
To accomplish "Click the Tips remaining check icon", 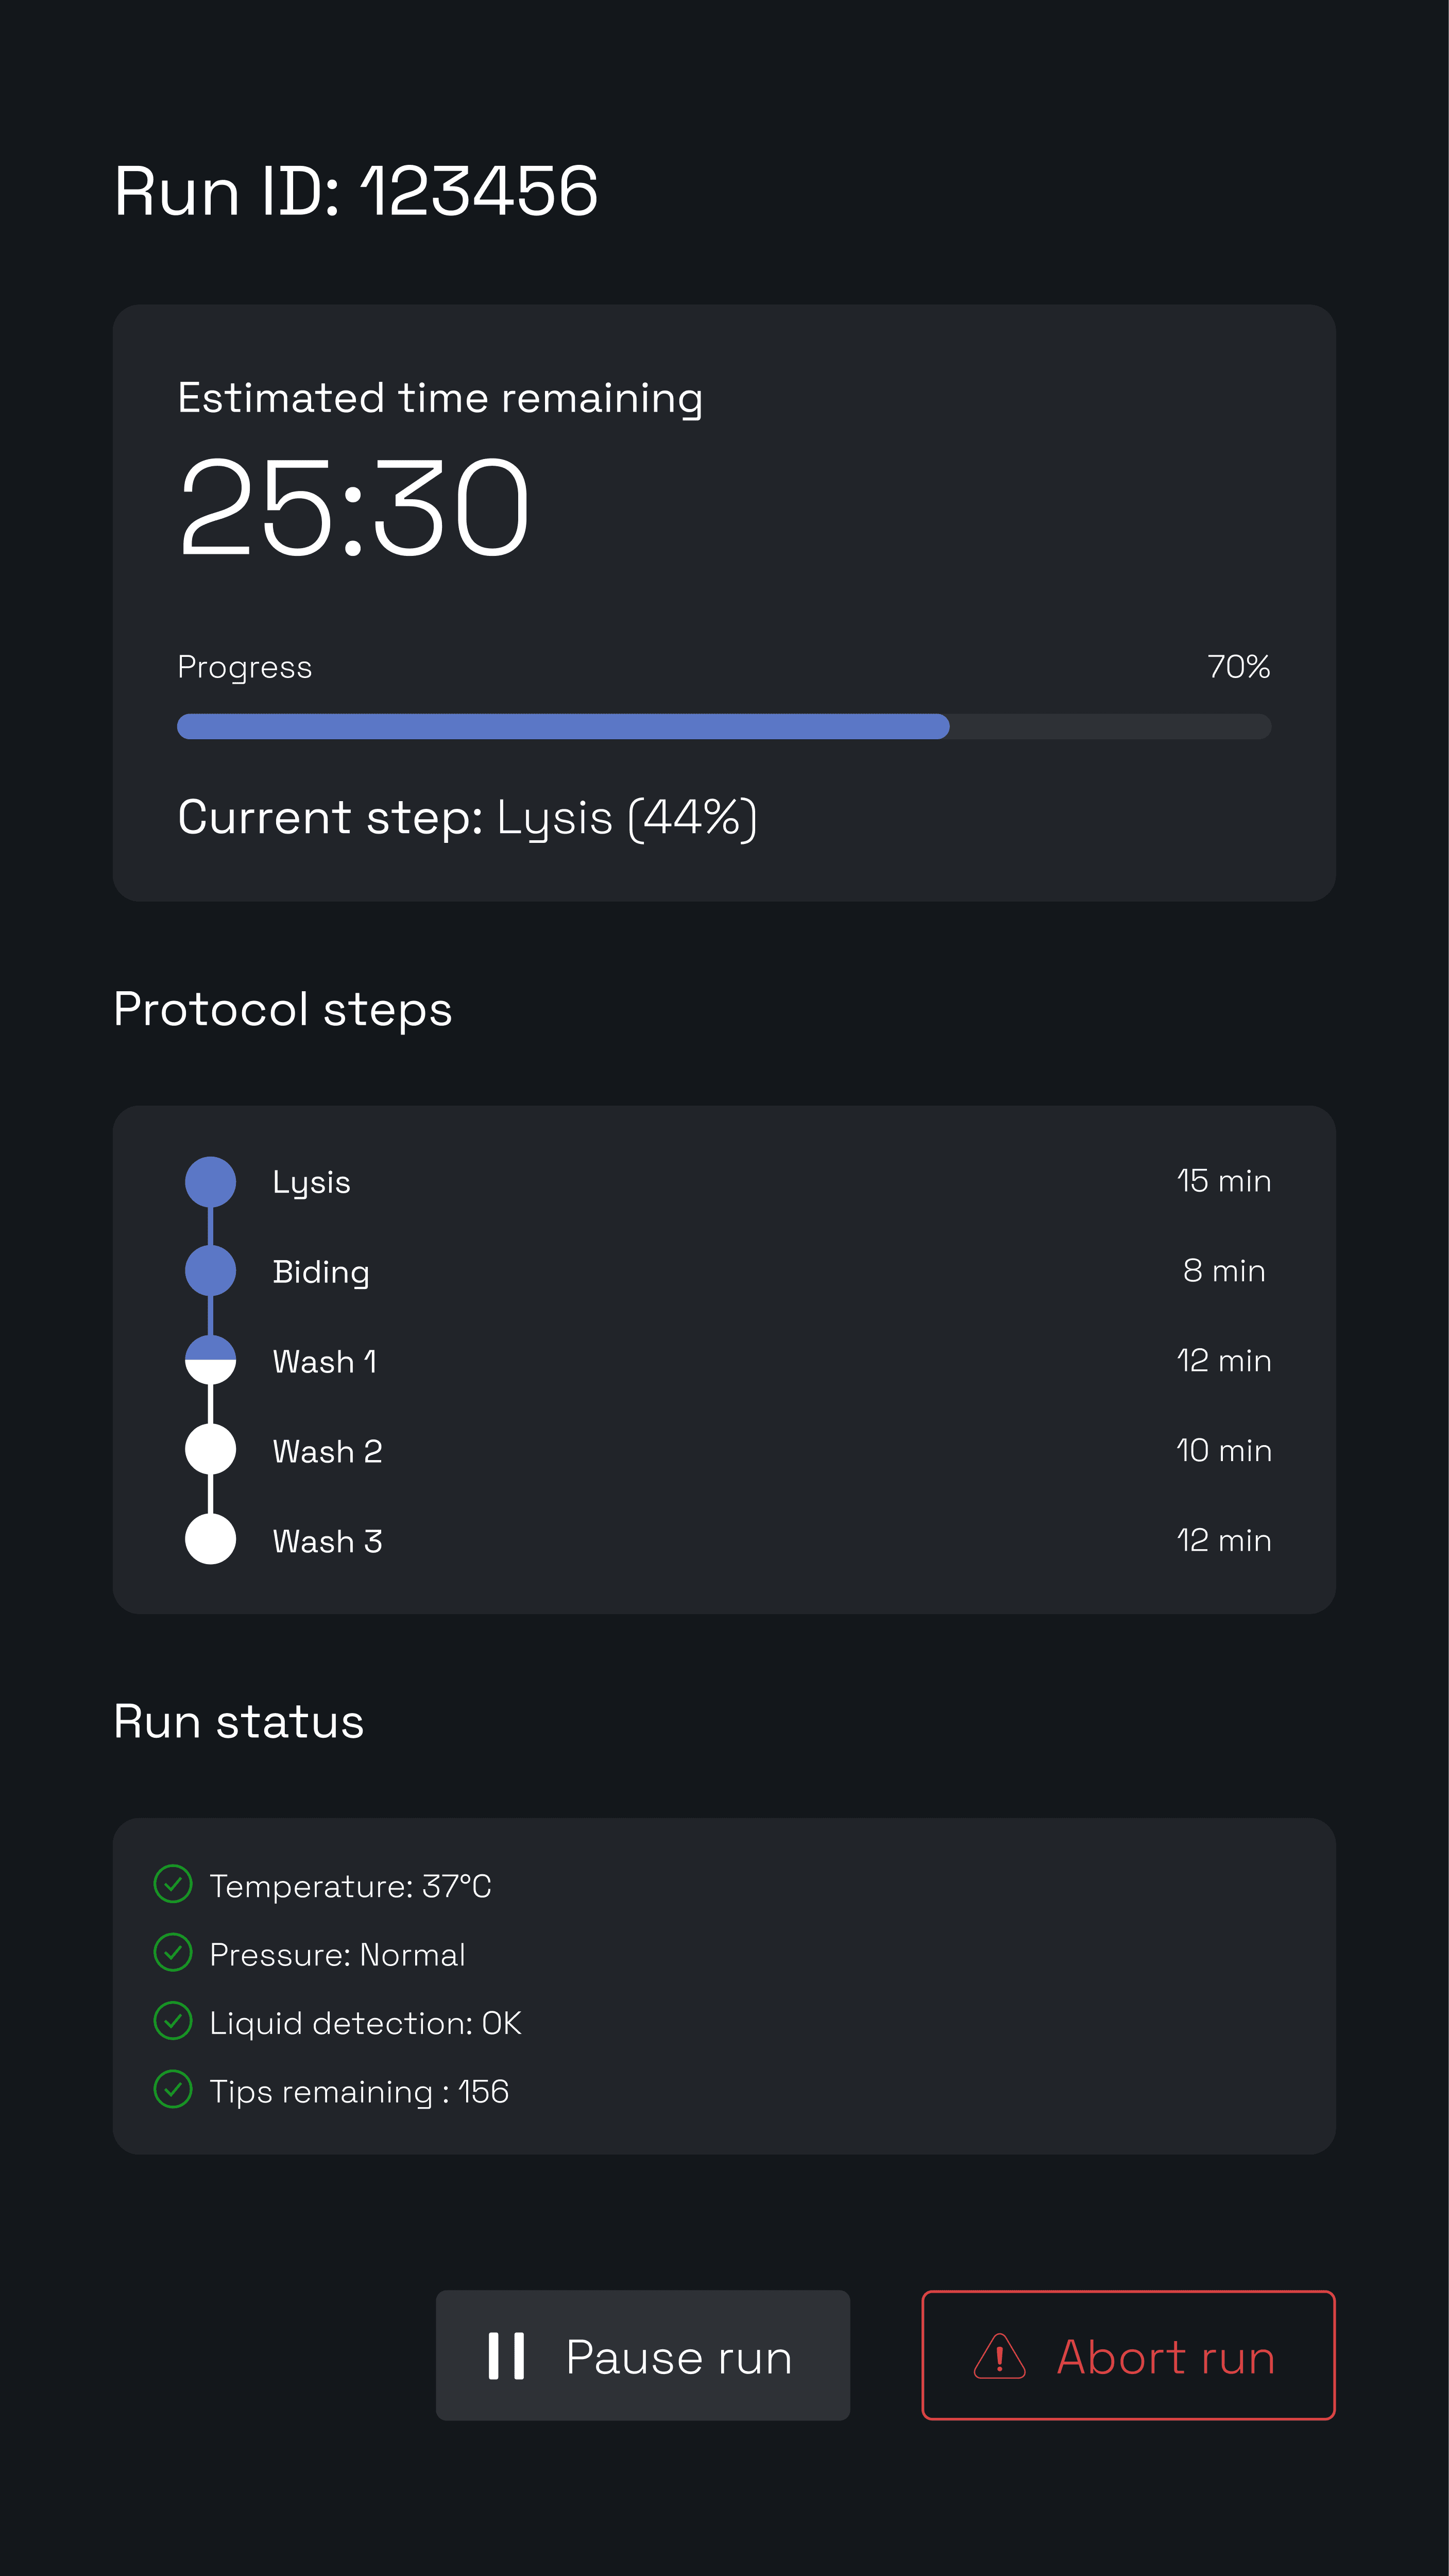I will 173,2089.
